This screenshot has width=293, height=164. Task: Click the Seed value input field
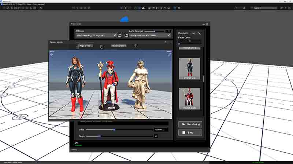(161, 130)
